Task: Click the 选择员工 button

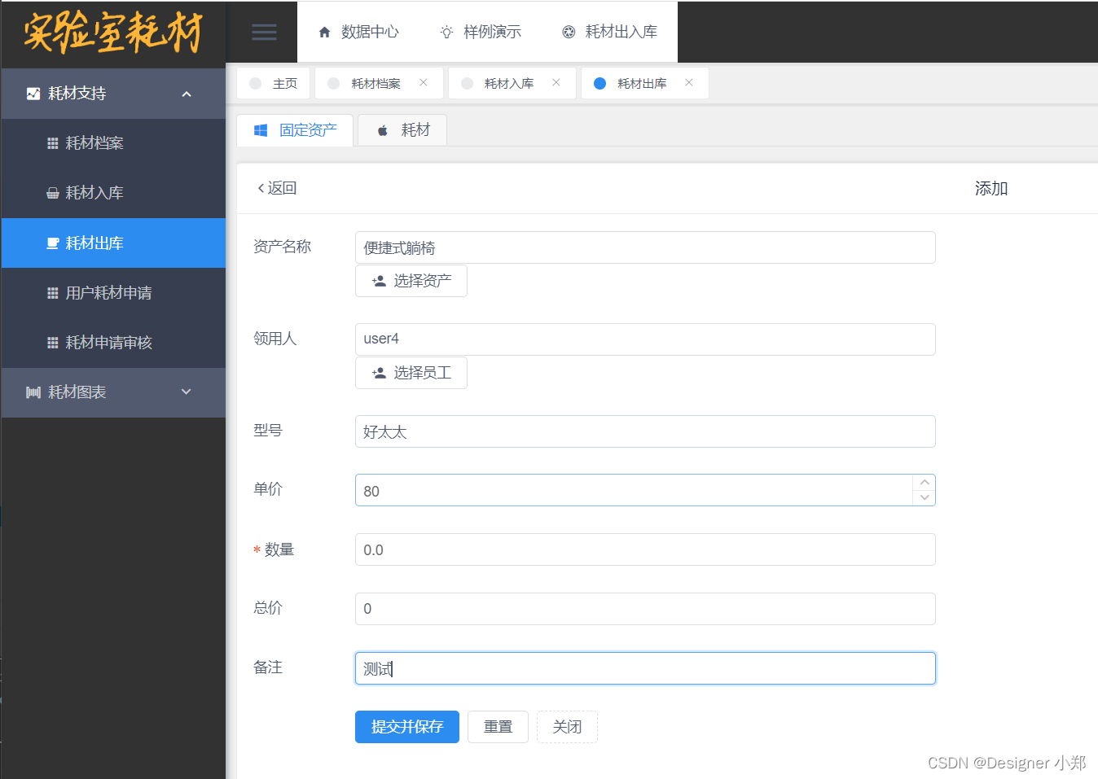Action: (x=411, y=373)
